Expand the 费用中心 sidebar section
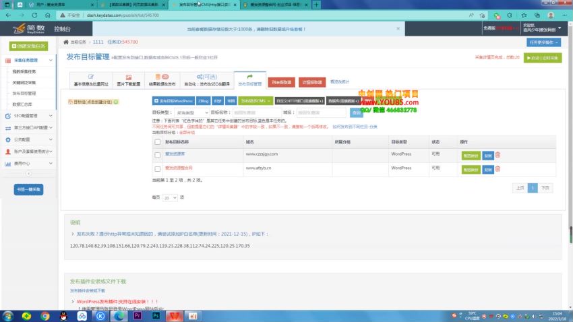This screenshot has width=573, height=322. click(28, 164)
